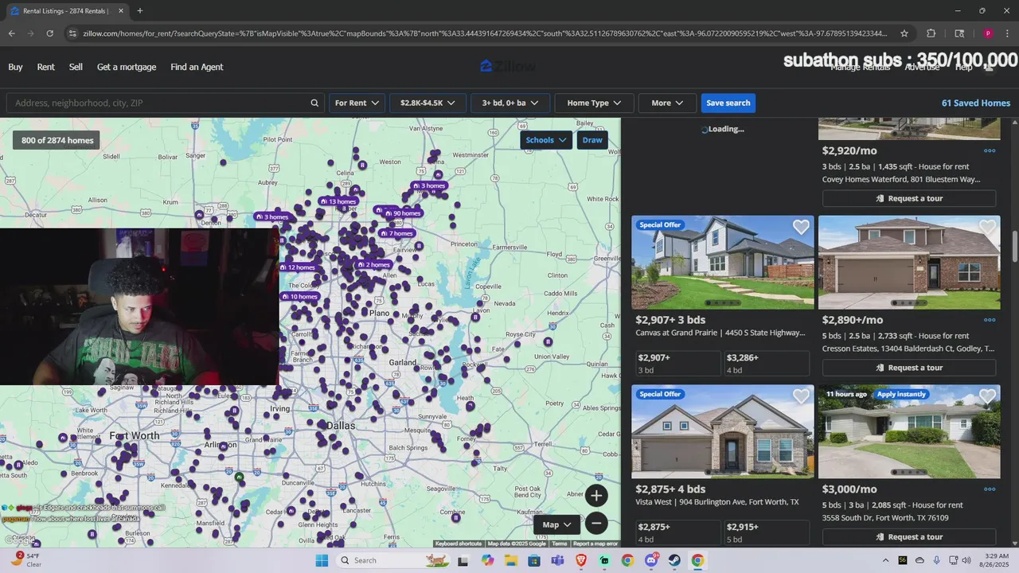Open a new browser tab
1019x573 pixels.
click(140, 10)
